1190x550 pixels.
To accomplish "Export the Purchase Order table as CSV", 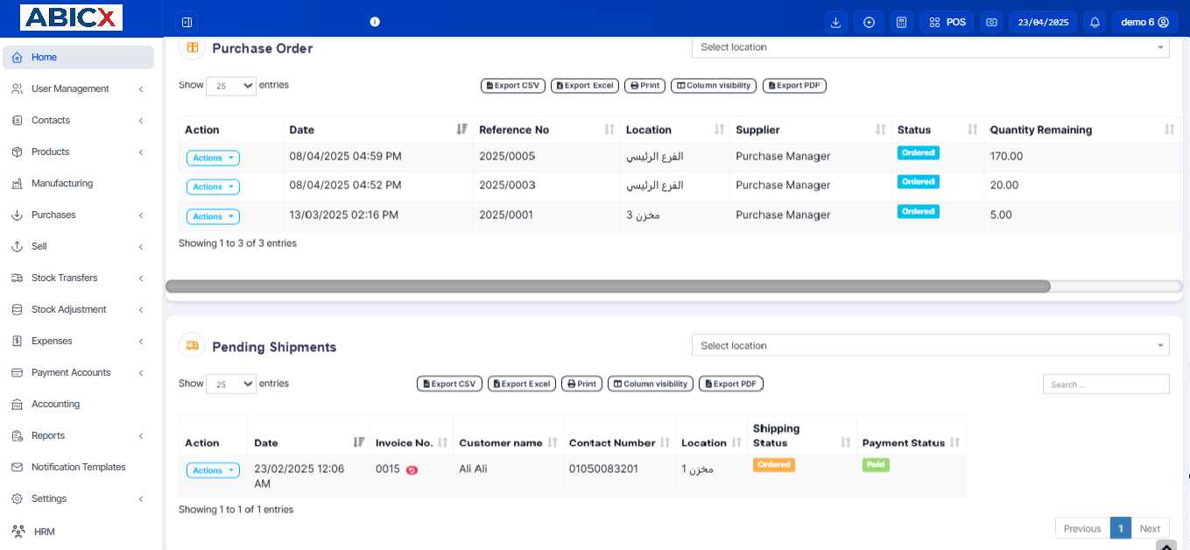I will click(512, 85).
